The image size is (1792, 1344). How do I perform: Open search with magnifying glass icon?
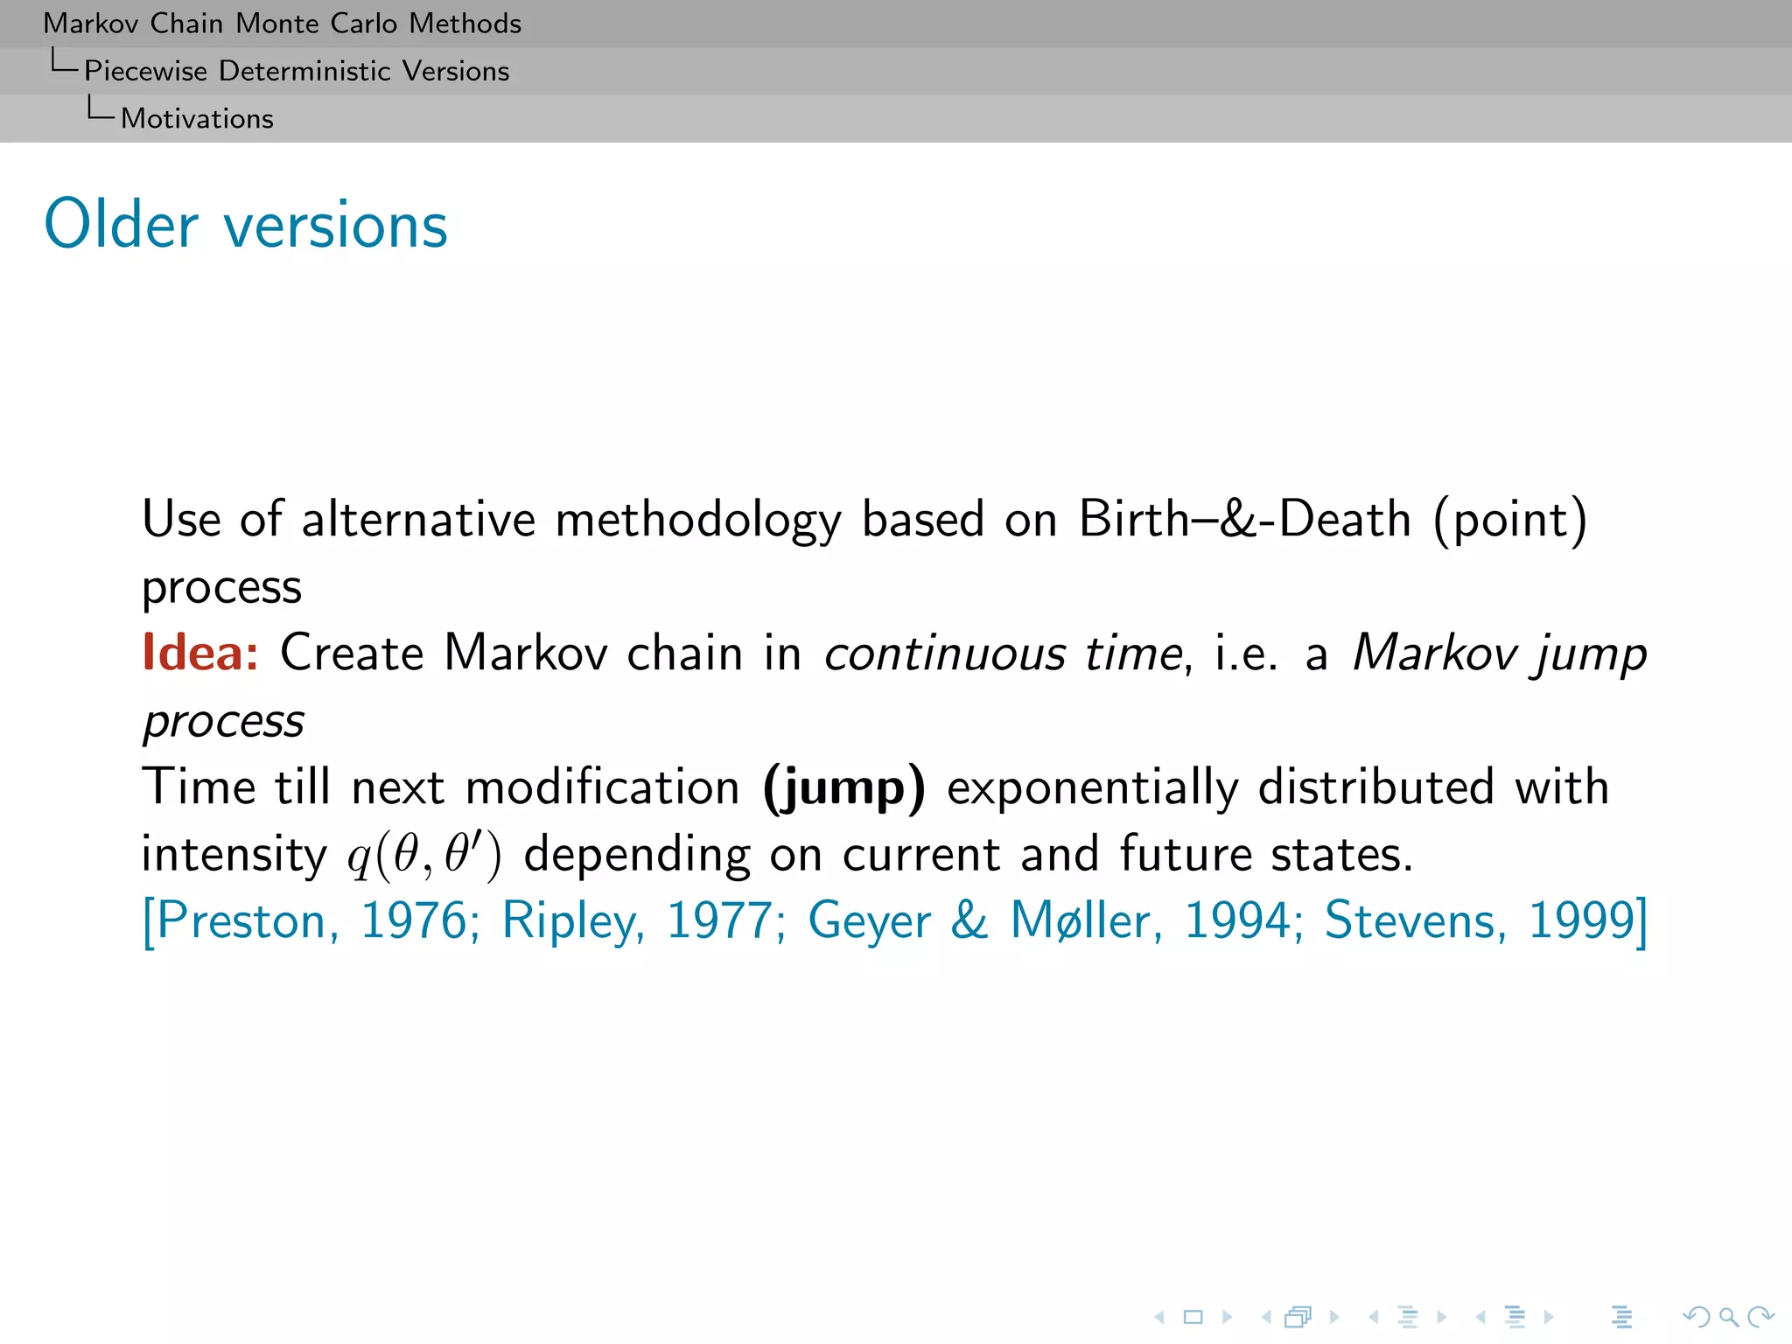pyautogui.click(x=1729, y=1316)
